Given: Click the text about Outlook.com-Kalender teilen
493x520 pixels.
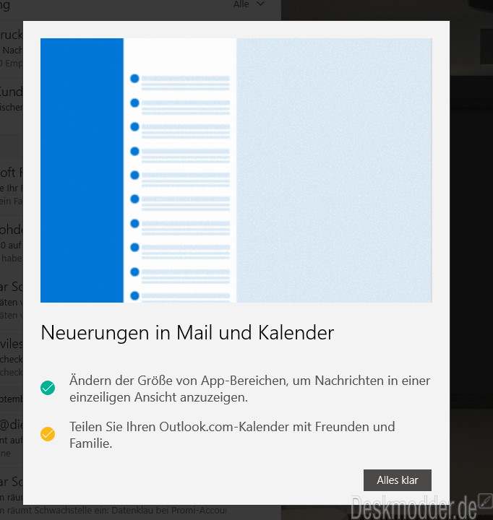Looking at the screenshot, I should (x=232, y=435).
